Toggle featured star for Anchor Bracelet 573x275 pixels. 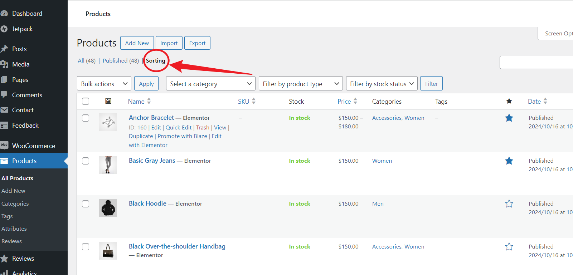(509, 118)
